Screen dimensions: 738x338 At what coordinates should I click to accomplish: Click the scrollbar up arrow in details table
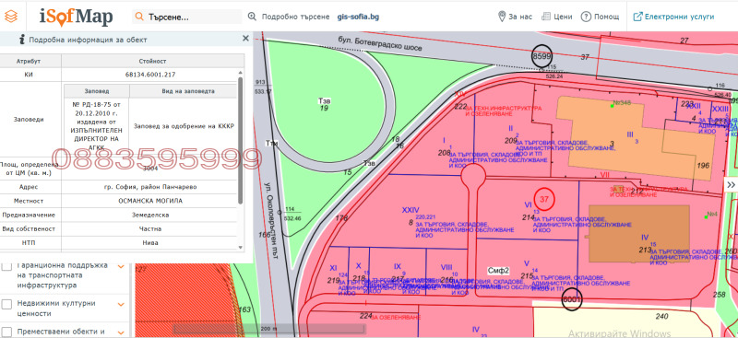point(241,73)
